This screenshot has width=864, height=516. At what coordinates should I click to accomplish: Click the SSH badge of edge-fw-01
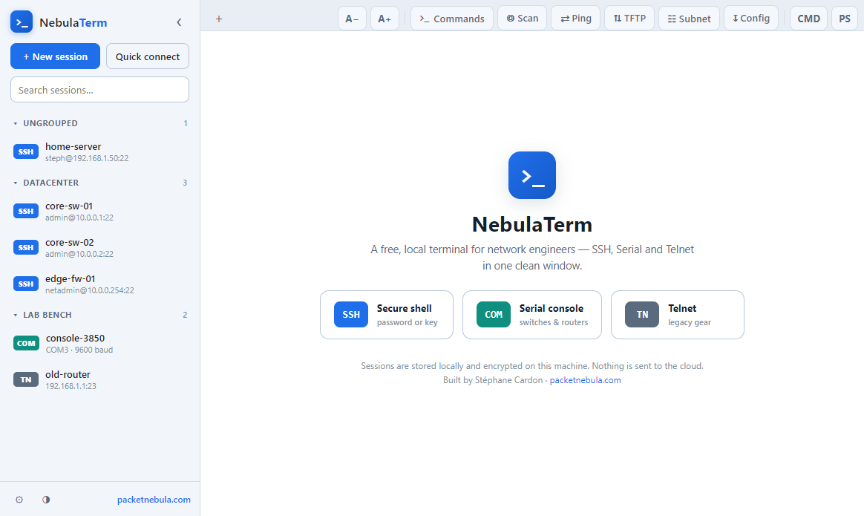click(26, 284)
